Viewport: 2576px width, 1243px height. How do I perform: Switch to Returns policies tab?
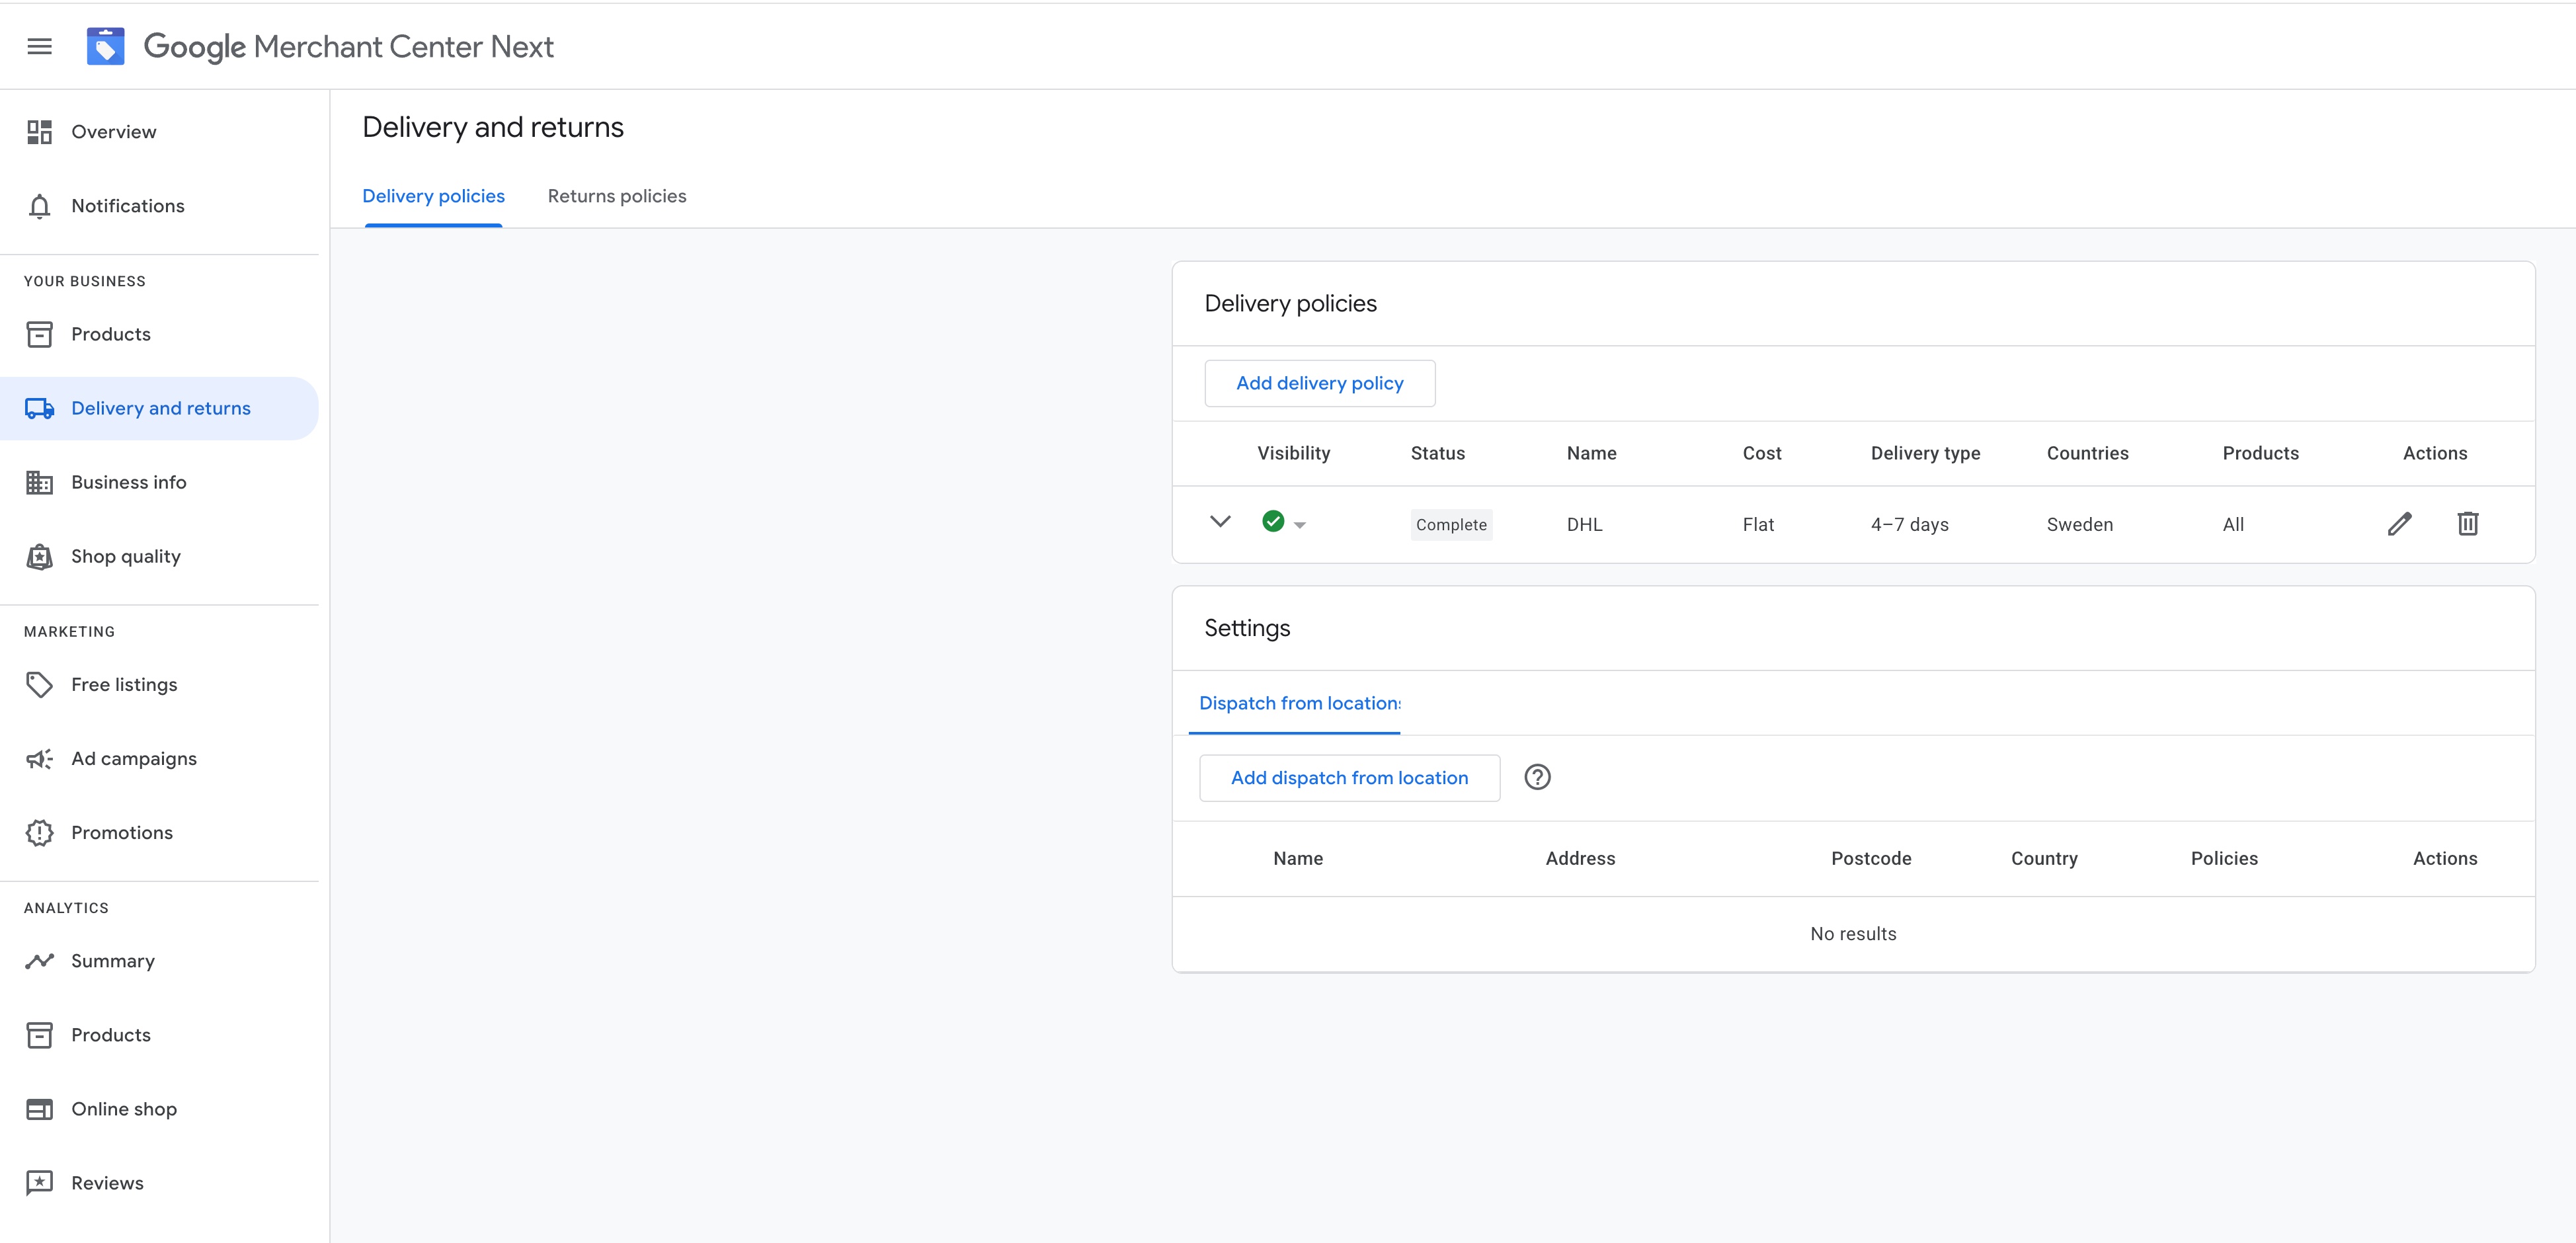pos(616,196)
